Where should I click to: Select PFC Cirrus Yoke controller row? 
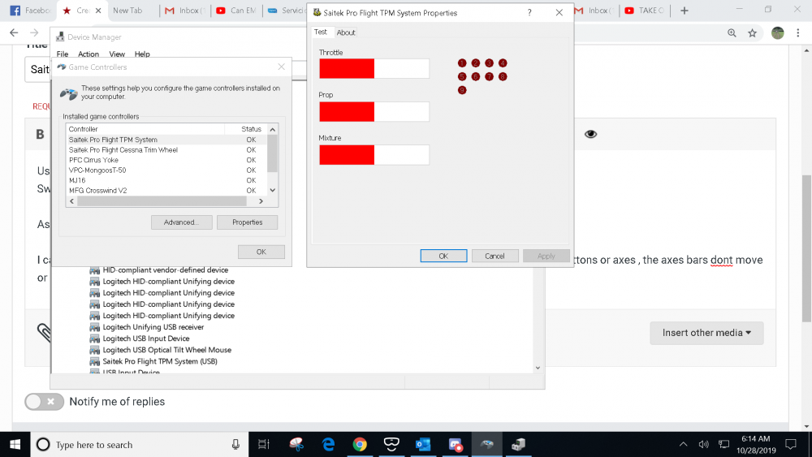click(x=166, y=160)
